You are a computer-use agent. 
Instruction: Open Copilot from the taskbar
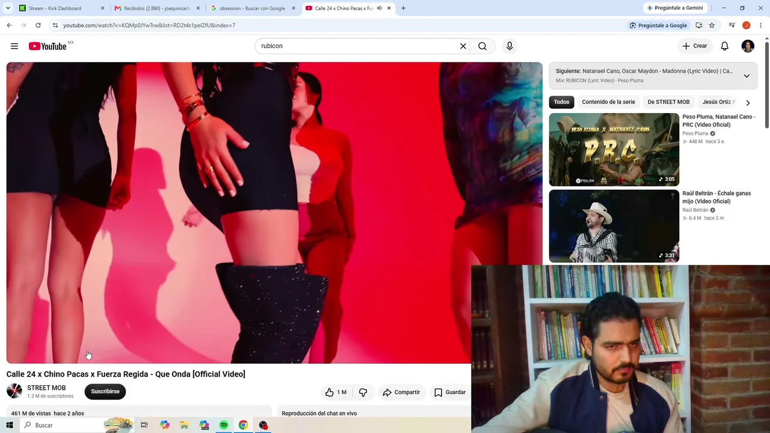(165, 425)
